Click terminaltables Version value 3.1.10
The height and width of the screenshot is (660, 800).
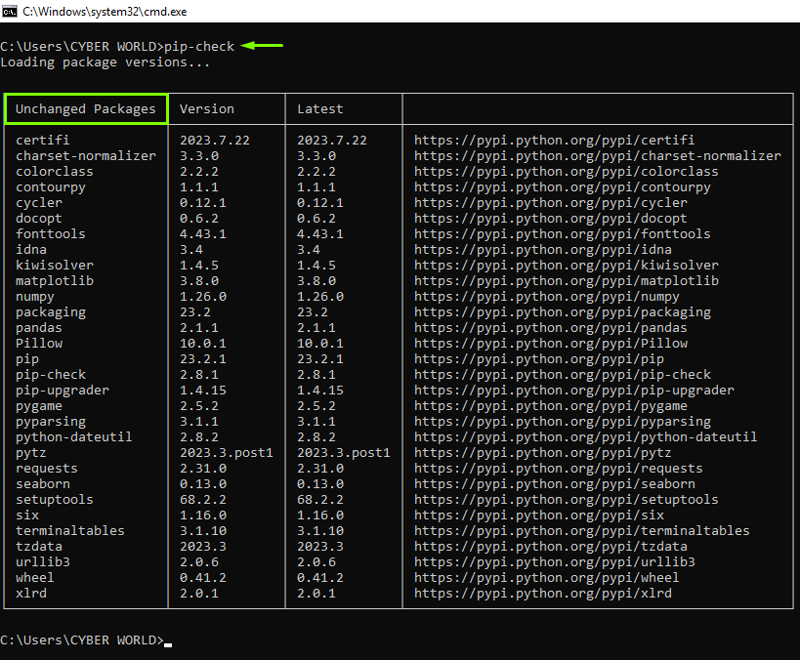coord(202,531)
